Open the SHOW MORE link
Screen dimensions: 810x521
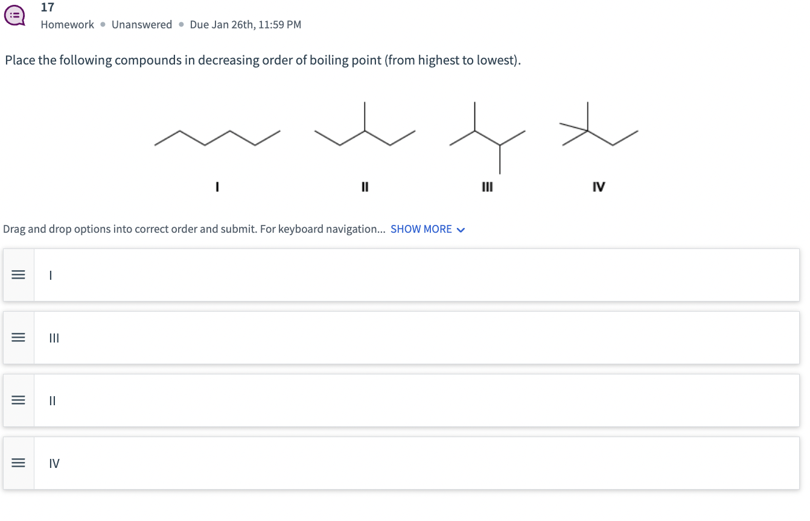(421, 229)
